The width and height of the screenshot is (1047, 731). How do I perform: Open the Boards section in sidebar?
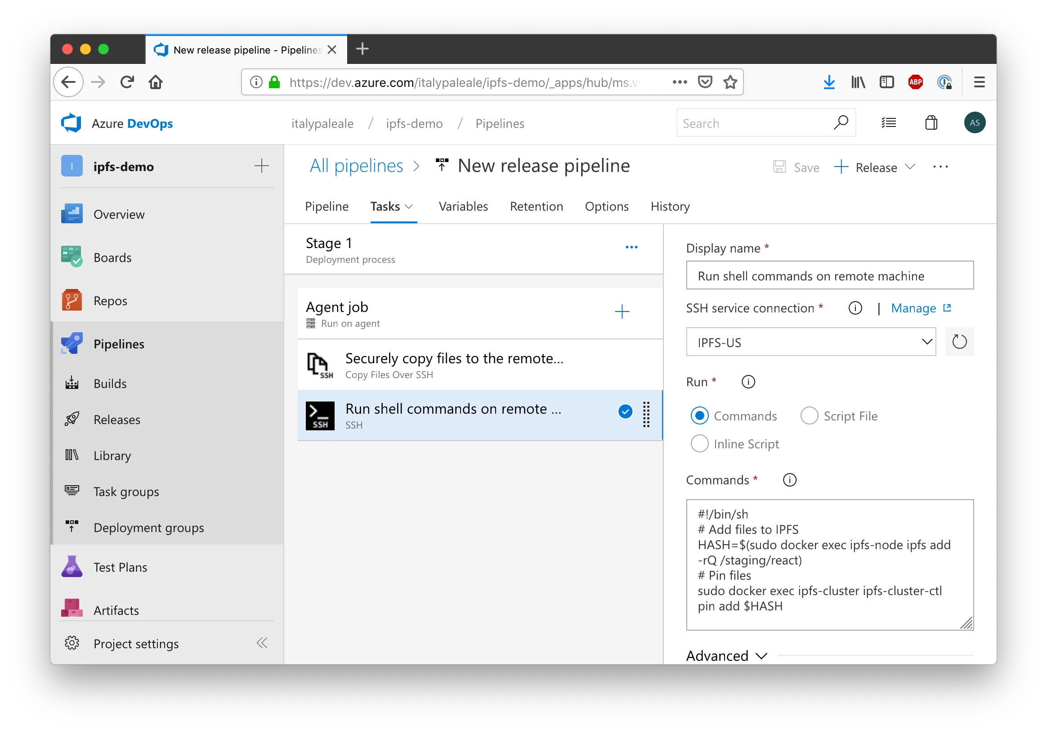point(112,257)
